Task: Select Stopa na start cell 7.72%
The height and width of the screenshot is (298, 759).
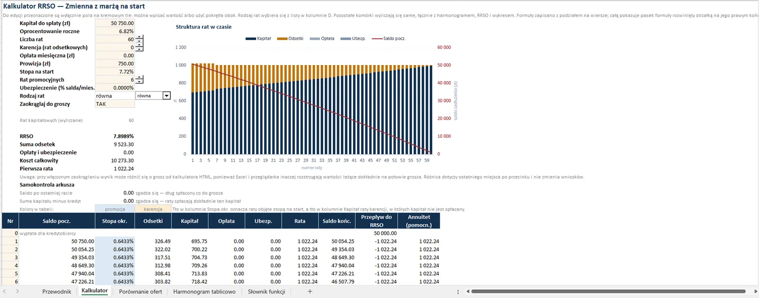Action: [114, 72]
